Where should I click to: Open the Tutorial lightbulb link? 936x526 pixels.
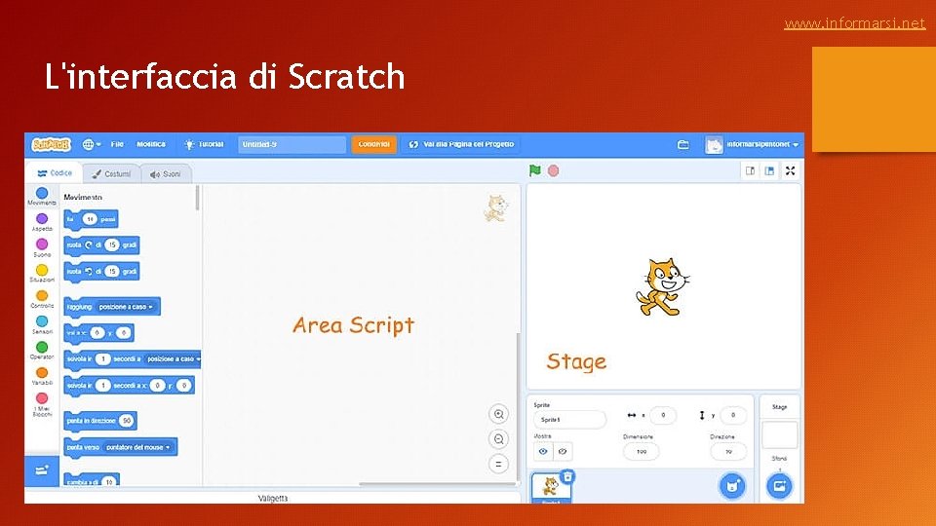pos(204,144)
